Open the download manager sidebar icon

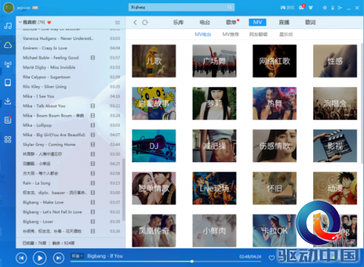[8, 101]
